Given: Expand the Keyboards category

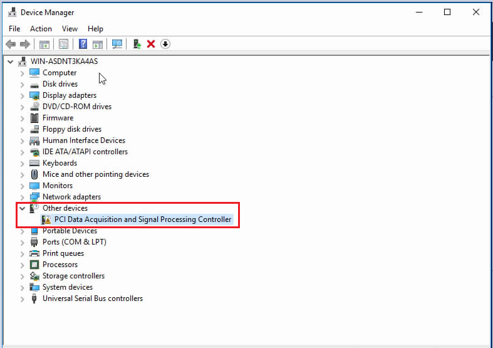Looking at the screenshot, I should coord(22,164).
